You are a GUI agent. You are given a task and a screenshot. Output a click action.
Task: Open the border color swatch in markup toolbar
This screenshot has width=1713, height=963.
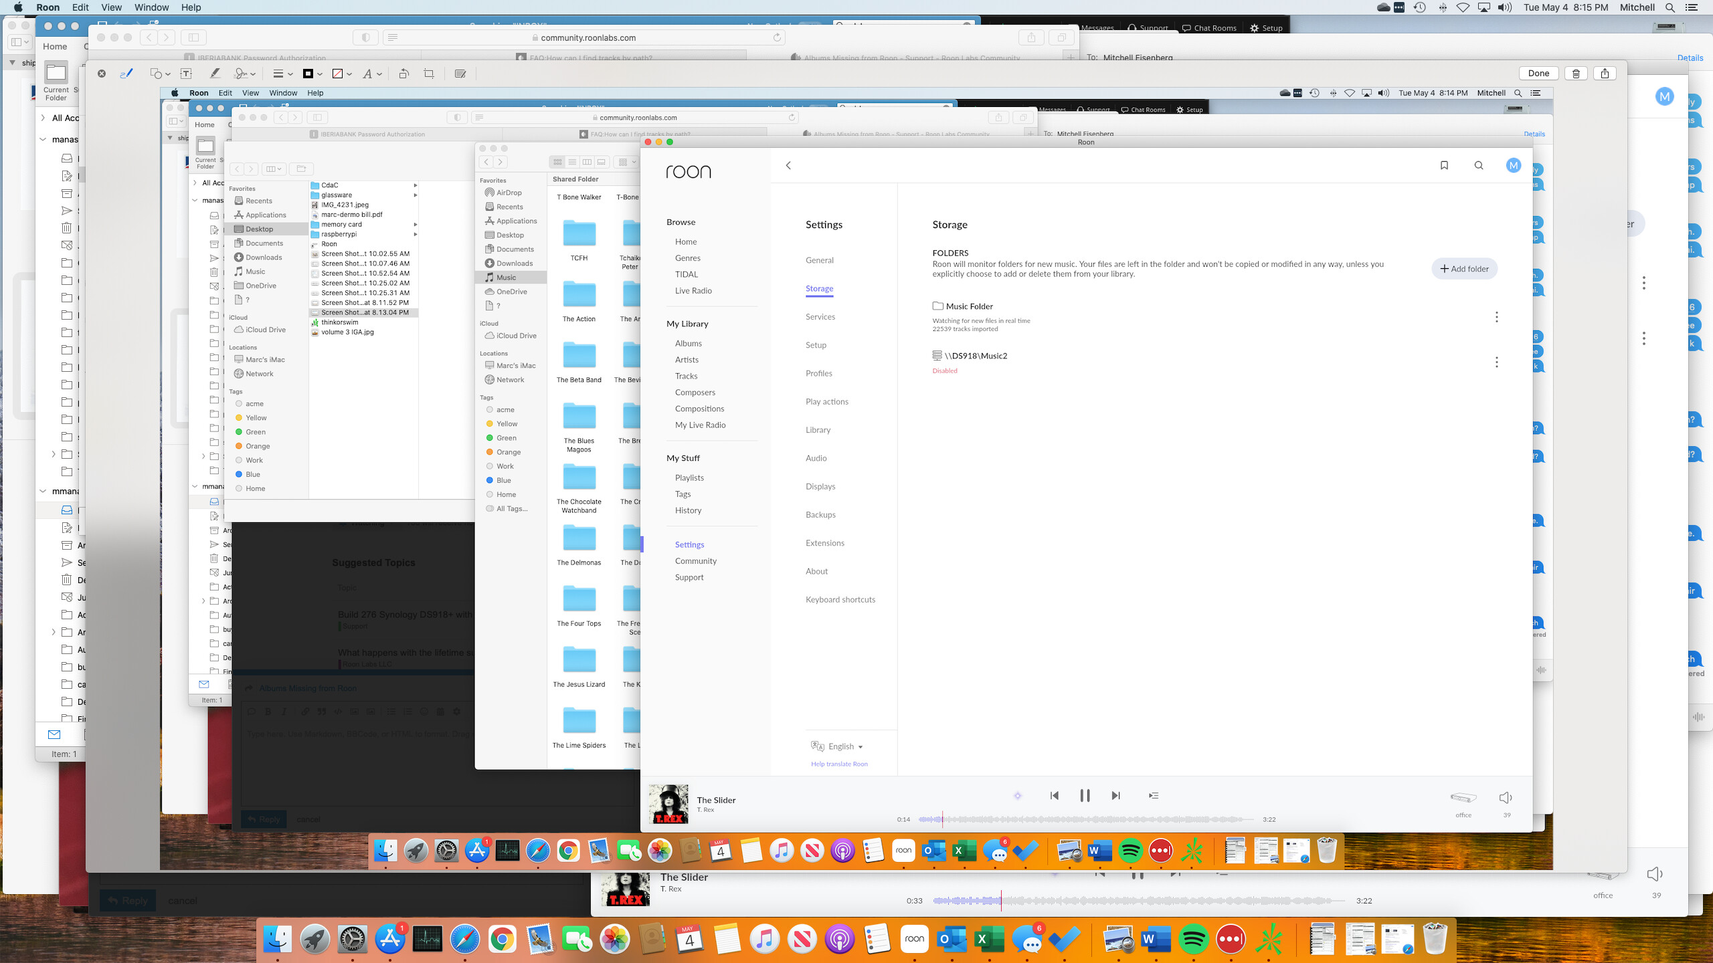tap(312, 74)
